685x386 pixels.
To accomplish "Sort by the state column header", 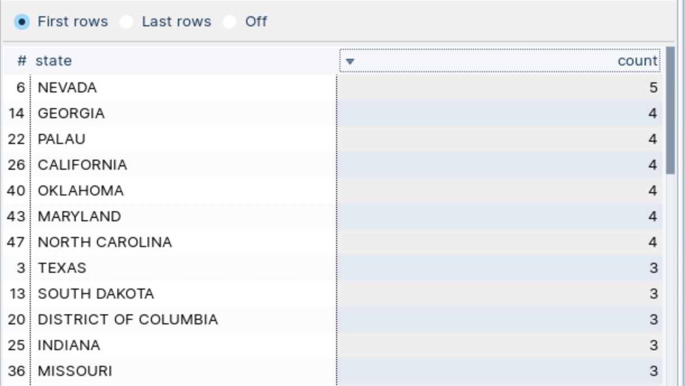I will (54, 61).
